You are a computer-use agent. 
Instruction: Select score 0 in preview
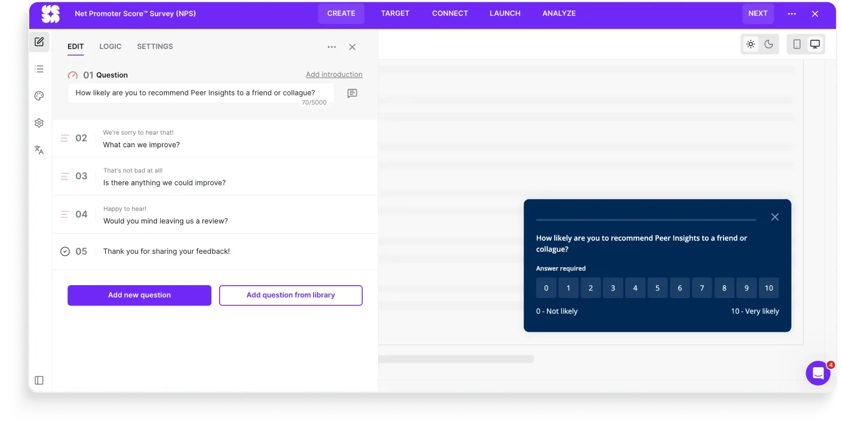pos(546,288)
